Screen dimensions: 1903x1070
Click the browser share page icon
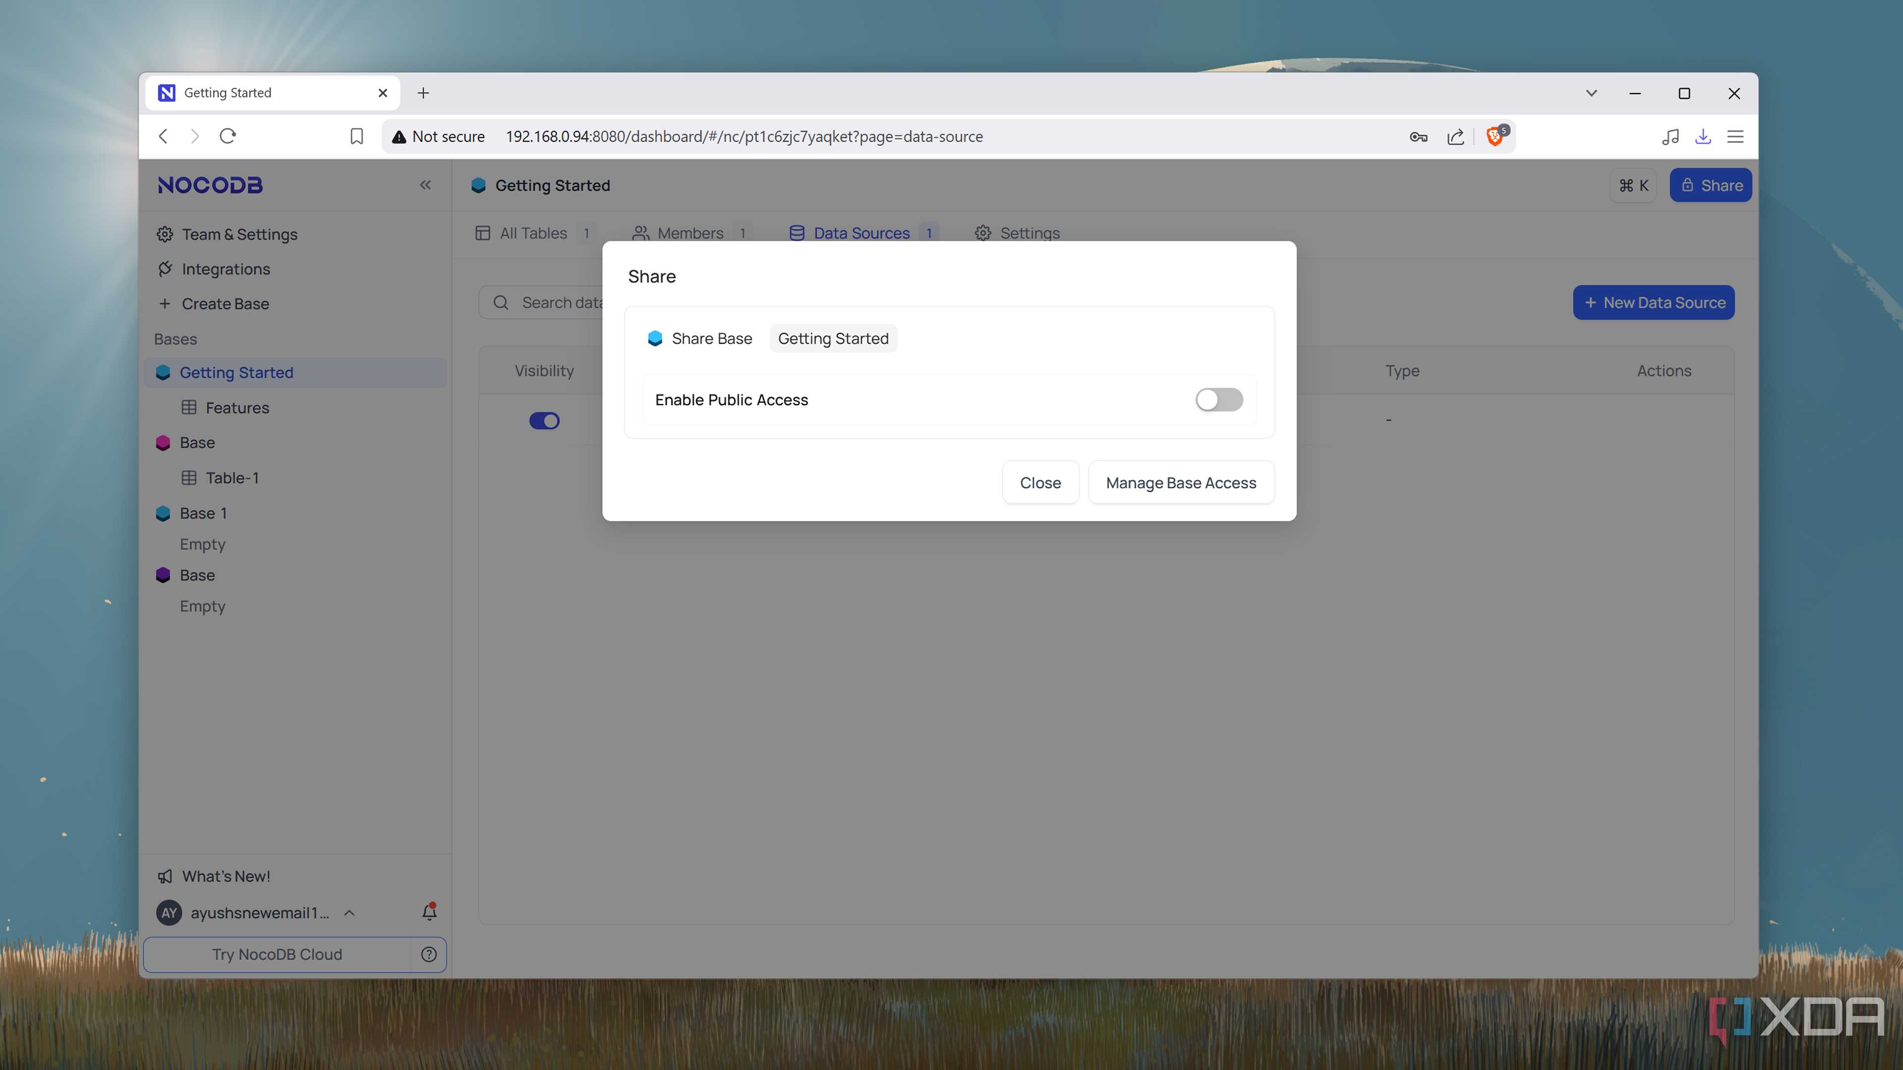[x=1456, y=137]
